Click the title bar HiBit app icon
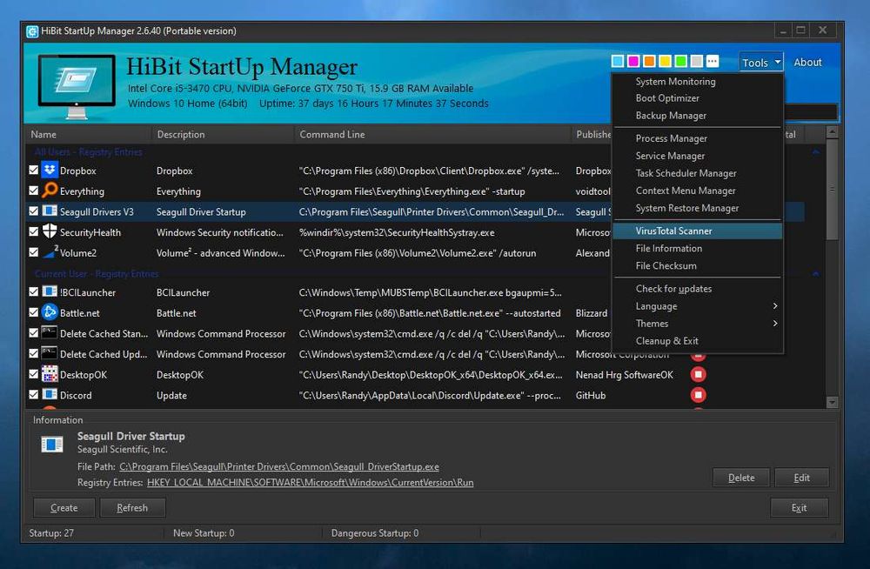Viewport: 870px width, 569px height. pyautogui.click(x=32, y=31)
